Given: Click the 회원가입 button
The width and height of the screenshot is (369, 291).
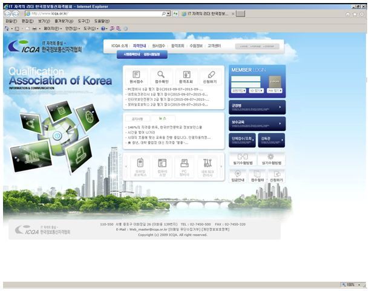Looking at the screenshot, I should (x=238, y=90).
